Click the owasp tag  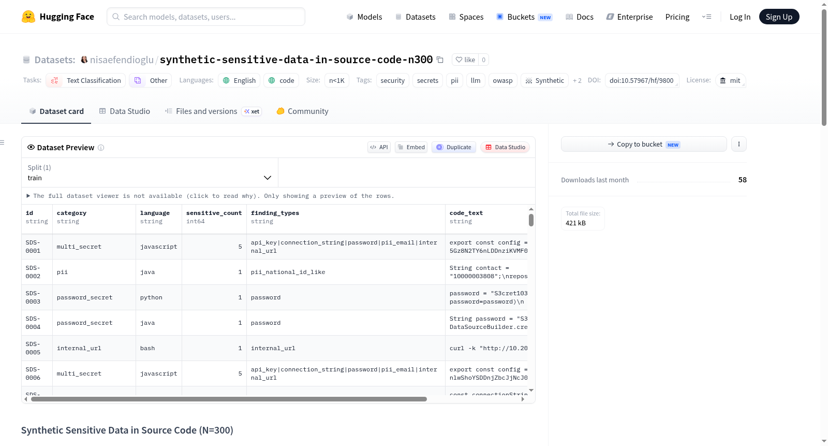point(502,80)
